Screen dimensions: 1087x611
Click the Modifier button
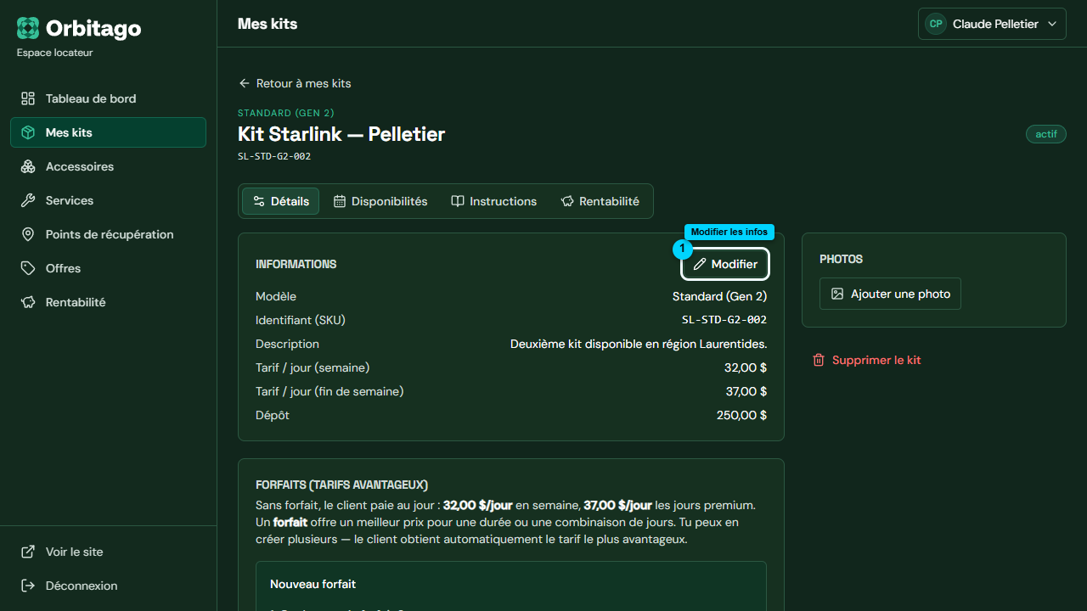pos(725,264)
